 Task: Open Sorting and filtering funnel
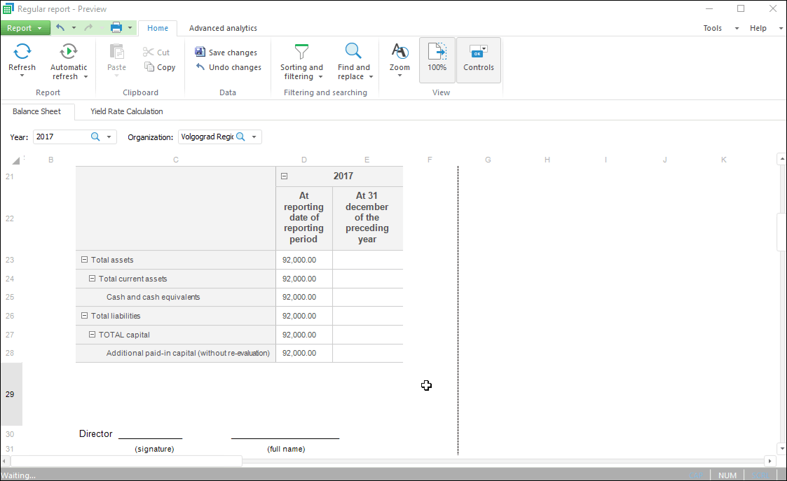[x=301, y=52]
